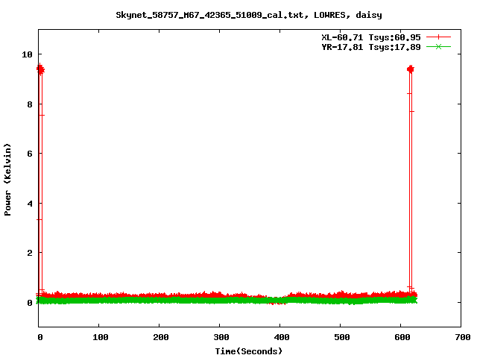Click the red calibration spike cluster near 620 seconds
Viewport: 477px width, 358px height.
pos(411,69)
